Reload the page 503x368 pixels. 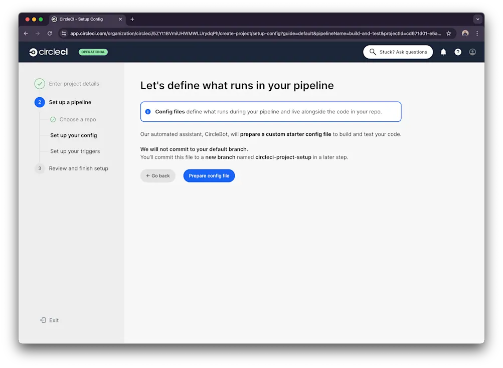50,34
